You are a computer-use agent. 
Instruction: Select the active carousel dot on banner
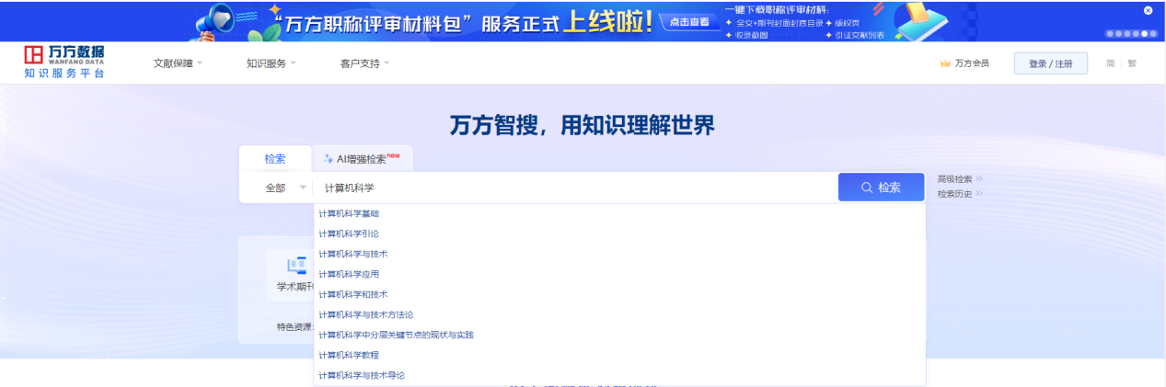coord(1144,33)
